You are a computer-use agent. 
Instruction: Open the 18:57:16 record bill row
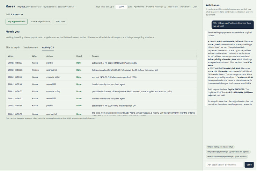click(x=101, y=84)
